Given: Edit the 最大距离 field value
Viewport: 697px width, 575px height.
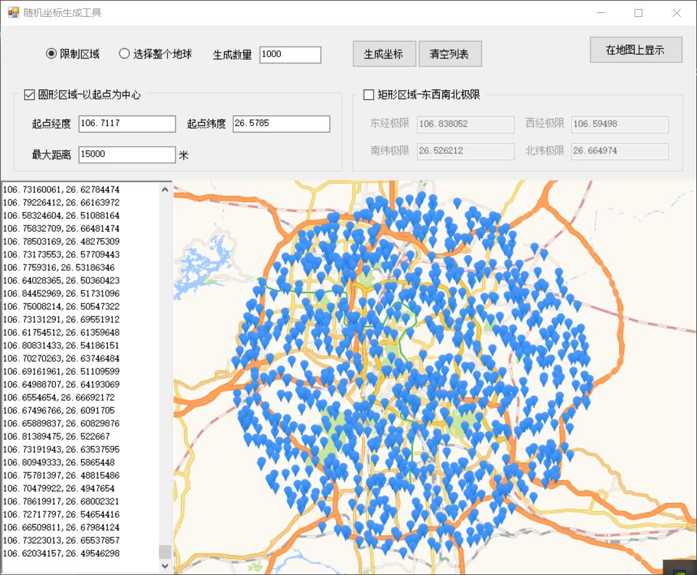Looking at the screenshot, I should tap(127, 155).
